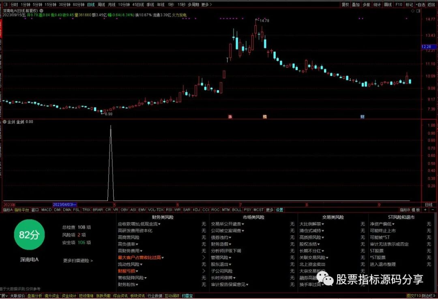Open F10 company info
This screenshot has height=299, width=438.
click(x=399, y=5)
